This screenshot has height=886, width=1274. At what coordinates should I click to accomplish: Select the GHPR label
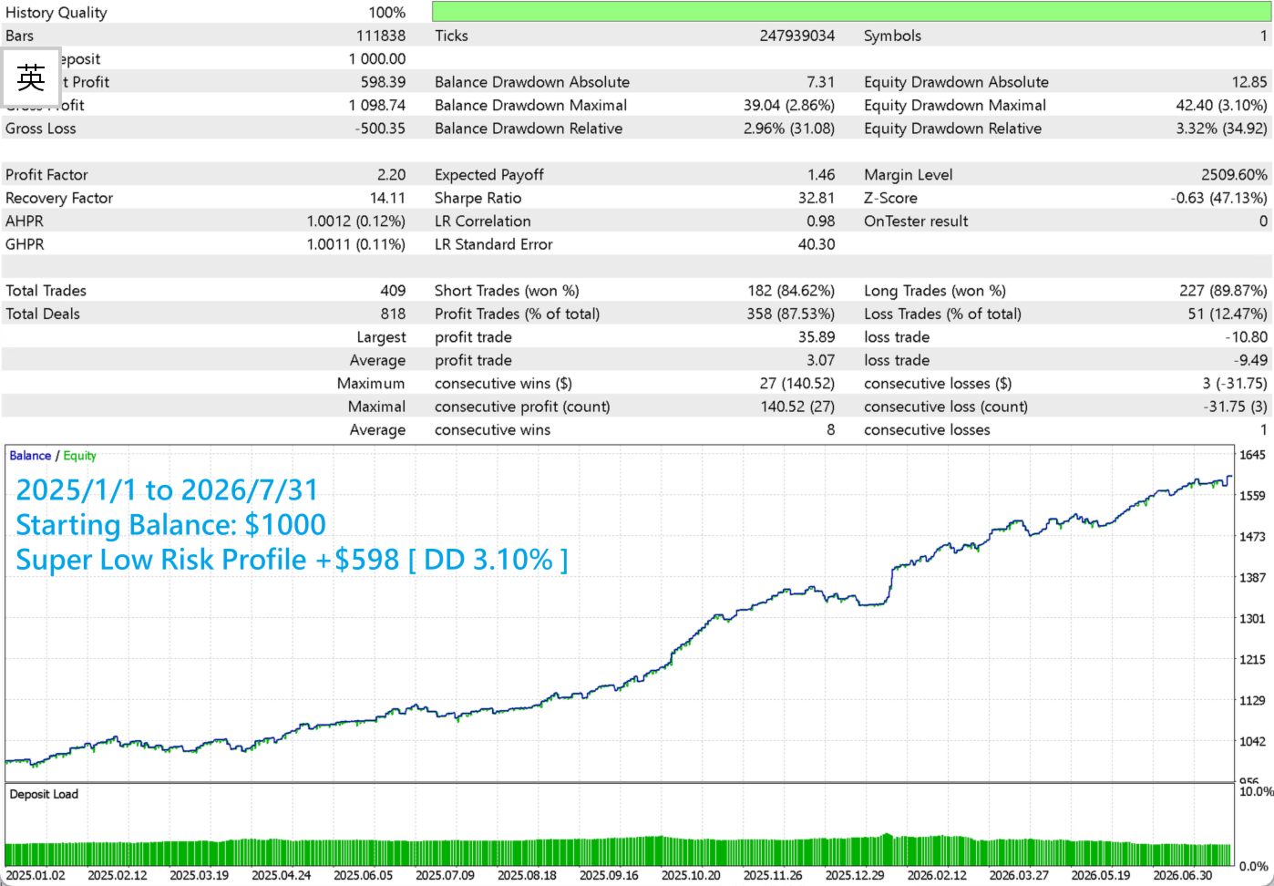[x=25, y=244]
